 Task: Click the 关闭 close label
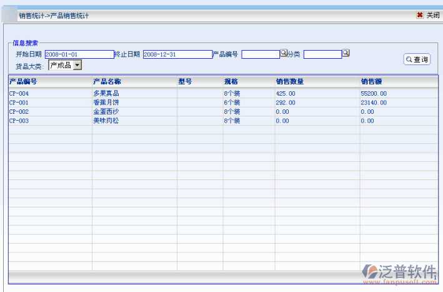coord(433,15)
